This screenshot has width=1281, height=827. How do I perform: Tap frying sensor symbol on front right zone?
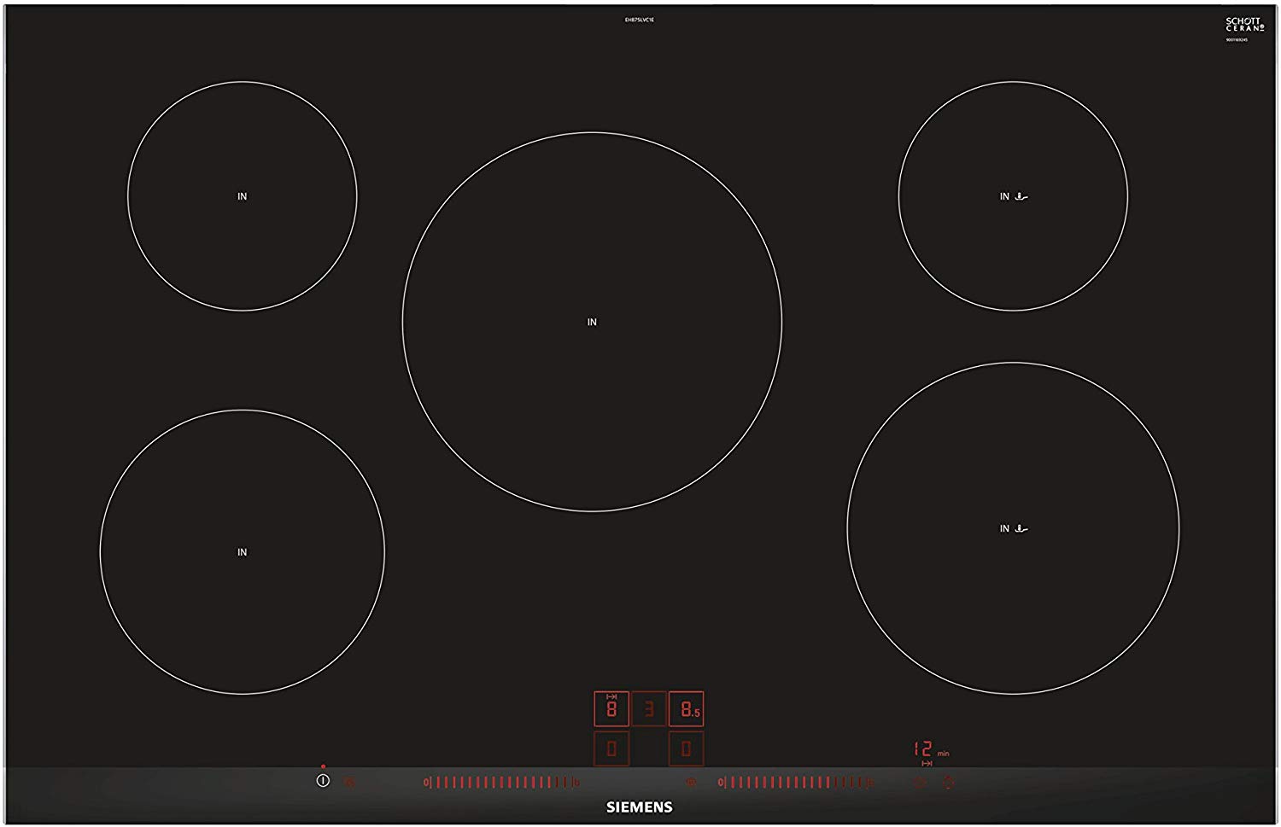click(x=1021, y=529)
